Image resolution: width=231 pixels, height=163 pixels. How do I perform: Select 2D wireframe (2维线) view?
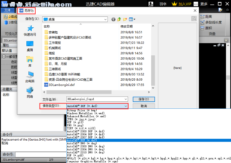(x=10, y=16)
